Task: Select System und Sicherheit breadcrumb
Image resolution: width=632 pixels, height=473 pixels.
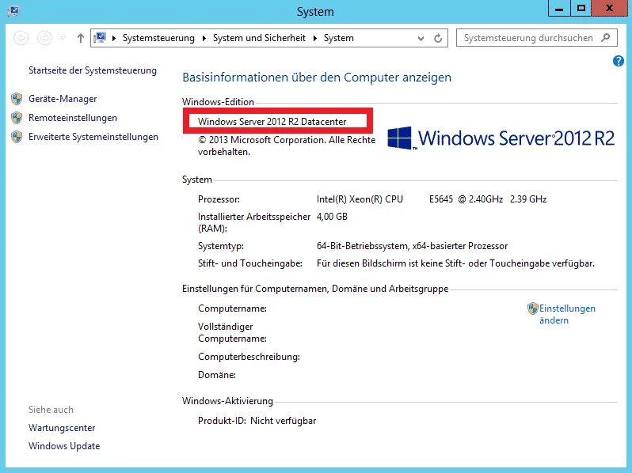Action: tap(259, 38)
